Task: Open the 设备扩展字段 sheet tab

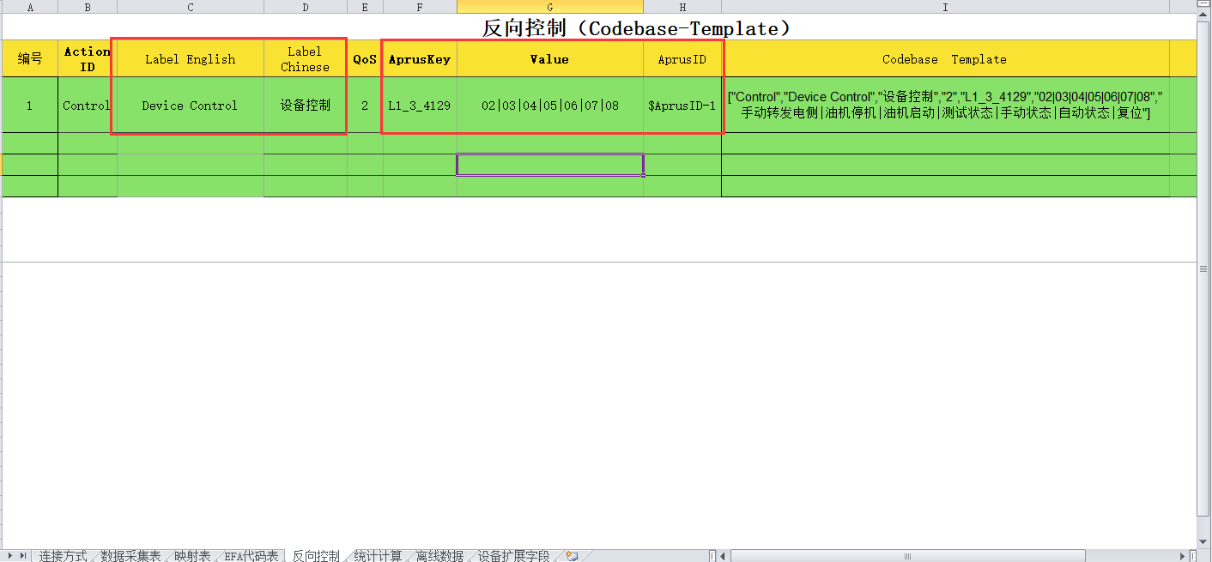Action: coord(513,556)
